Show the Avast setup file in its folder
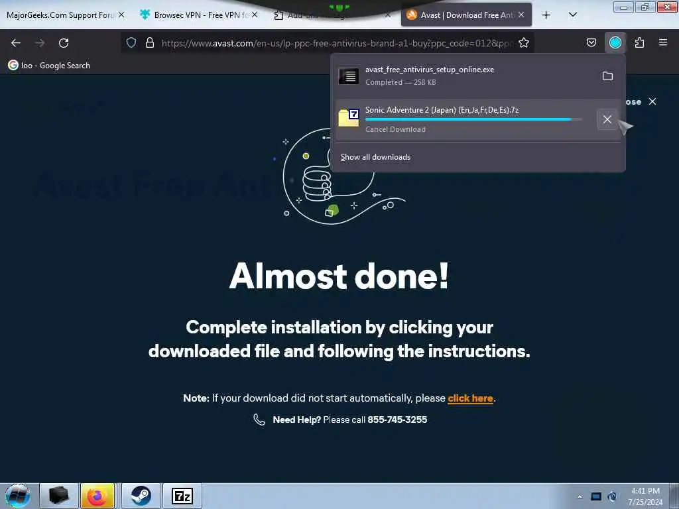The height and width of the screenshot is (509, 679). (x=607, y=76)
